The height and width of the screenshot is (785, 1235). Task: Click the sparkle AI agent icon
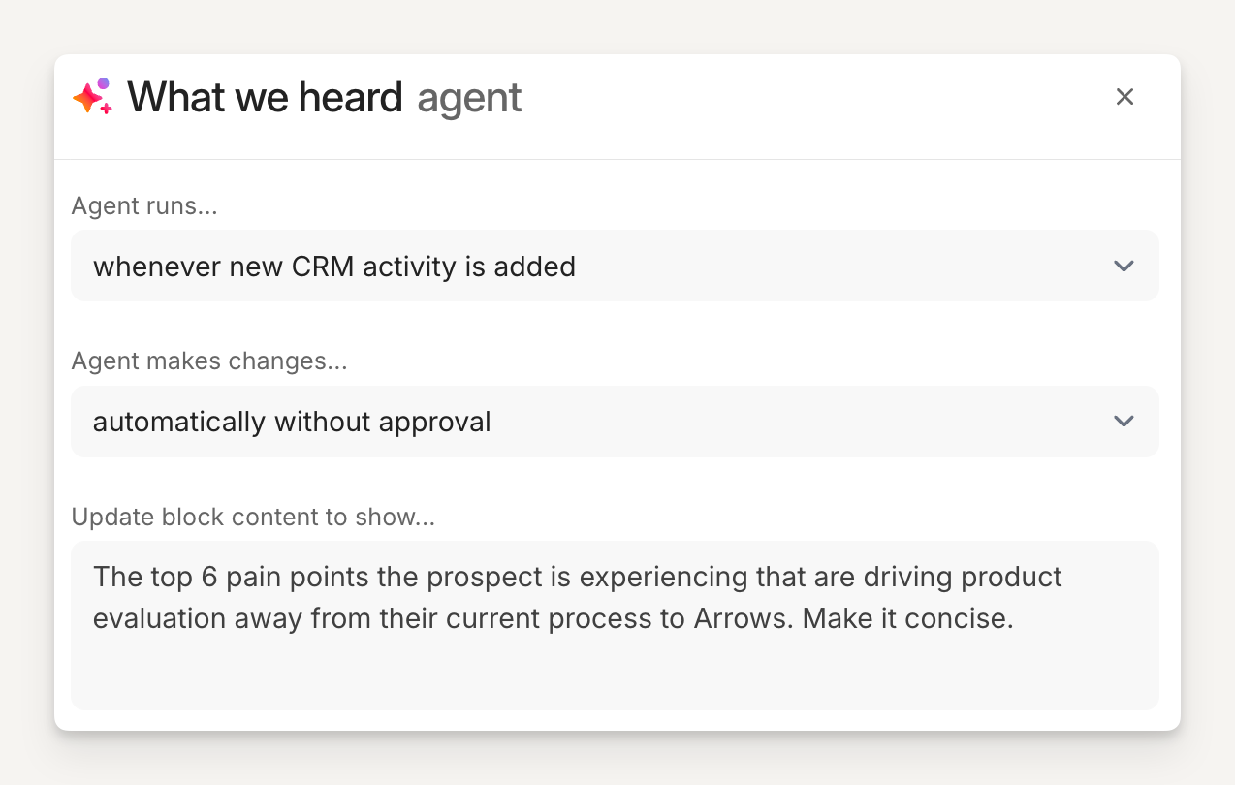pos(89,98)
